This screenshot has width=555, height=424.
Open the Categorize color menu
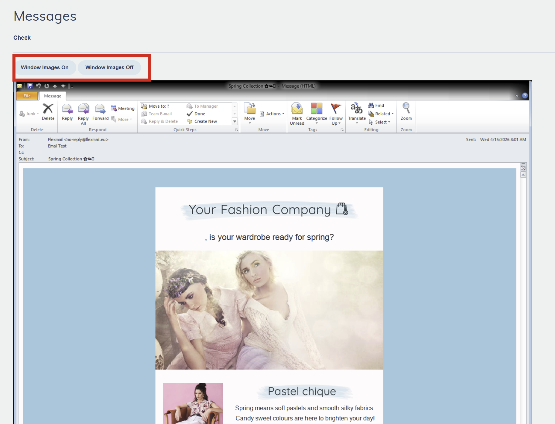pos(317,114)
